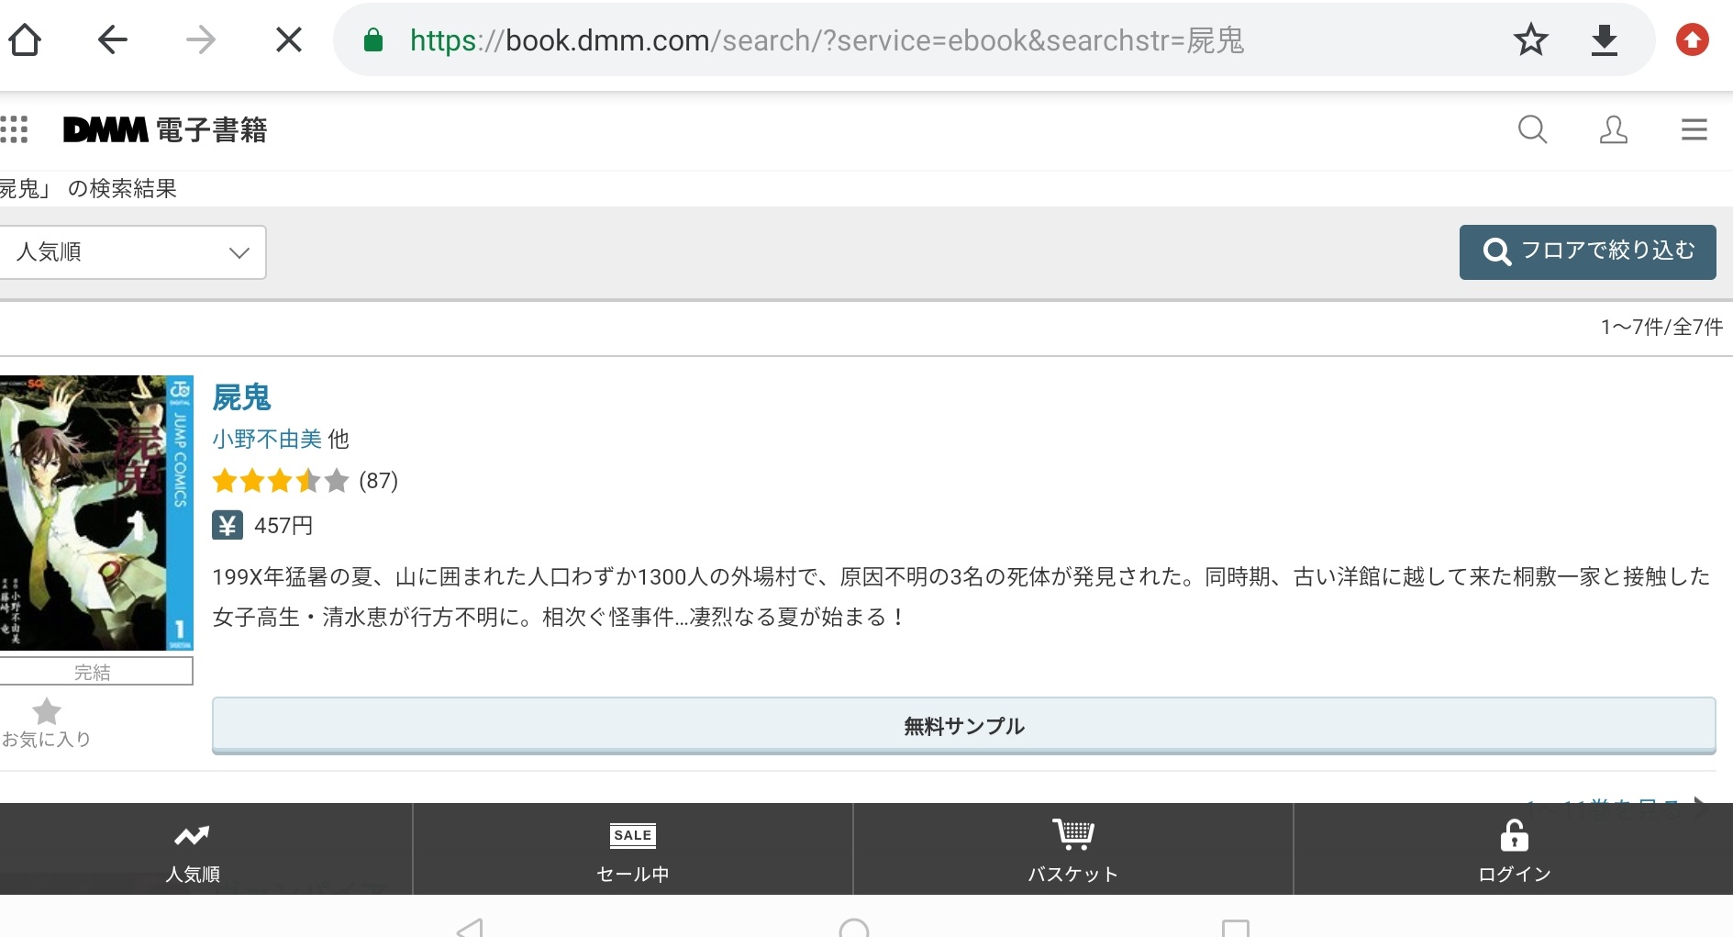Tap the download arrow icon
The height and width of the screenshot is (937, 1733).
(1604, 39)
